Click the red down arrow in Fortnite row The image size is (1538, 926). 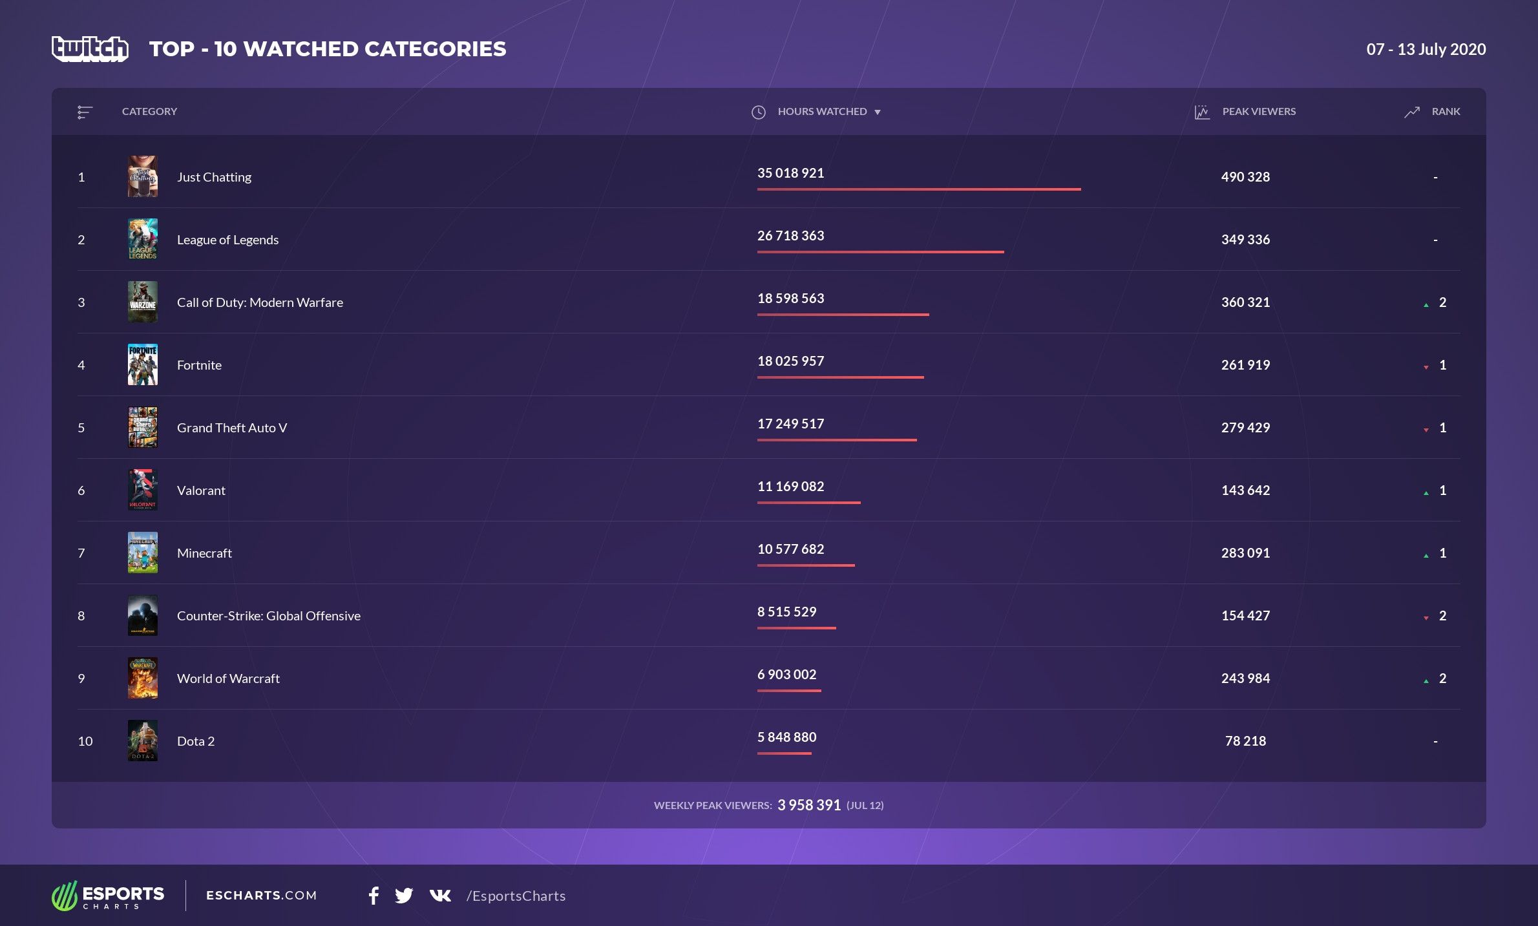1426,368
